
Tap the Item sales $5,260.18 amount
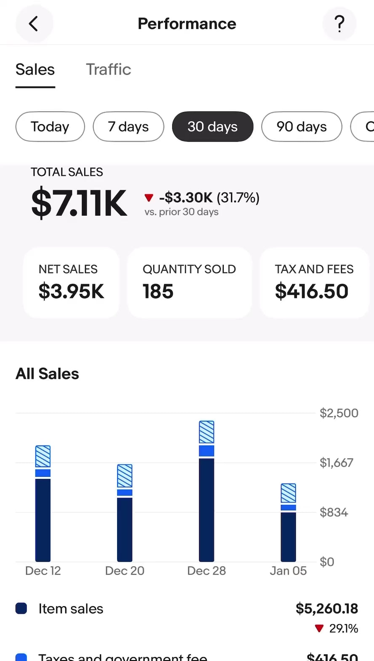(326, 608)
